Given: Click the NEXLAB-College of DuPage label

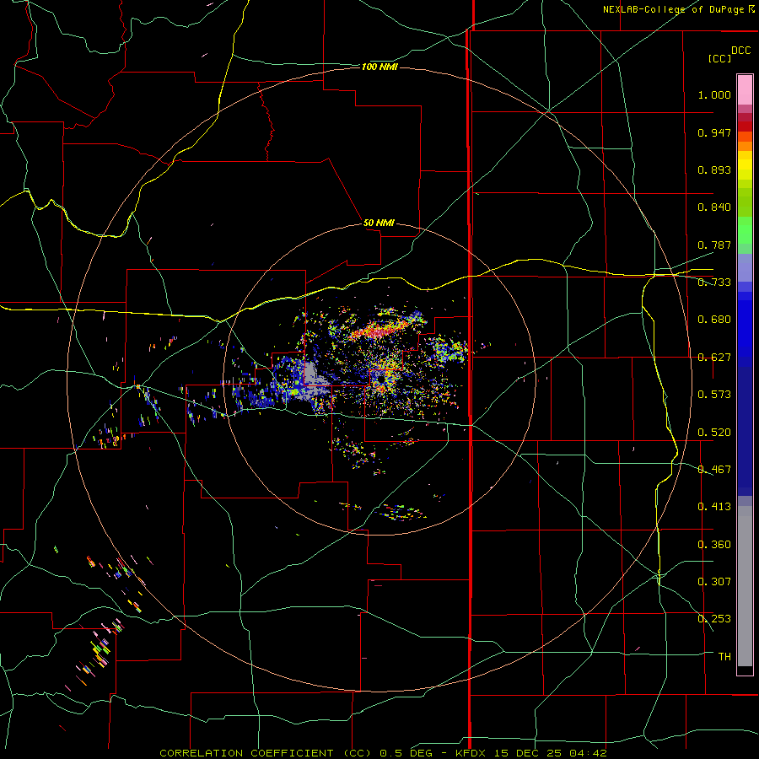Looking at the screenshot, I should tap(678, 9).
